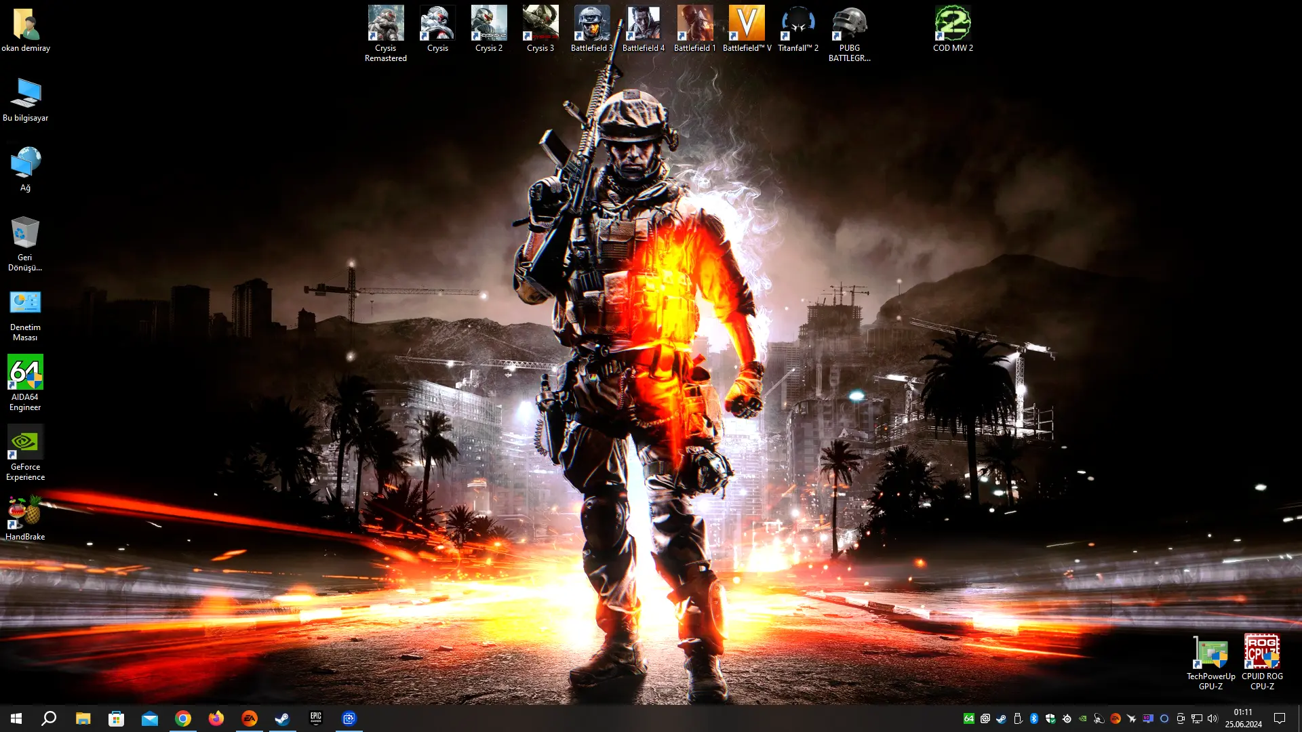
Task: Click the 60 monitor tray icon
Action: tap(1148, 718)
